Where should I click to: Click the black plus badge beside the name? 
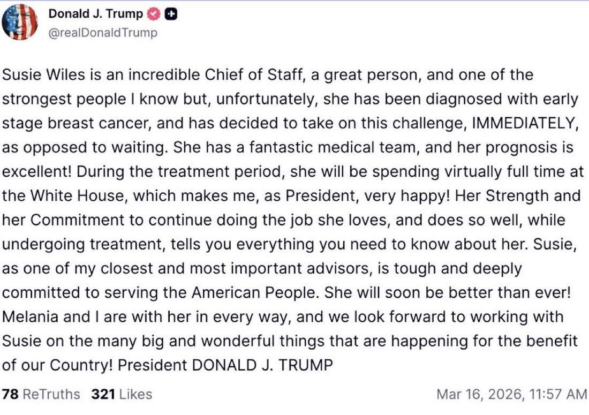171,14
